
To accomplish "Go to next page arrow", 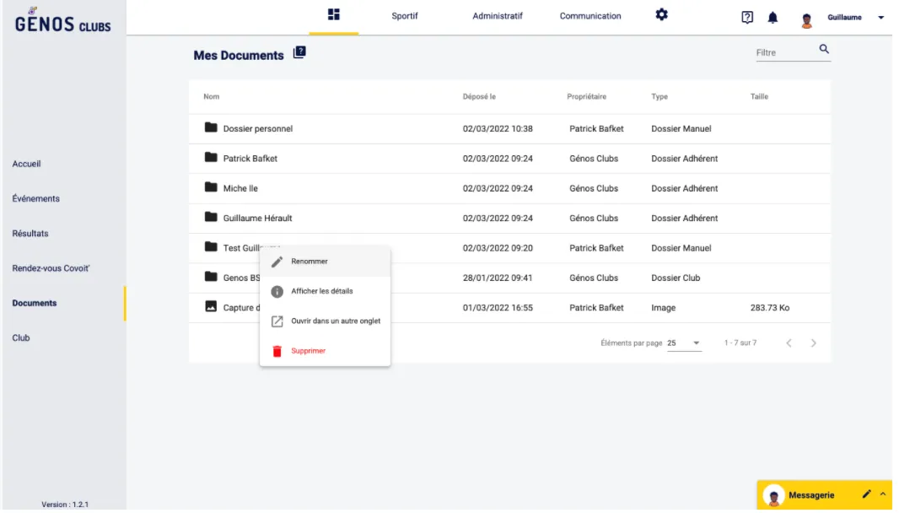I will (814, 343).
